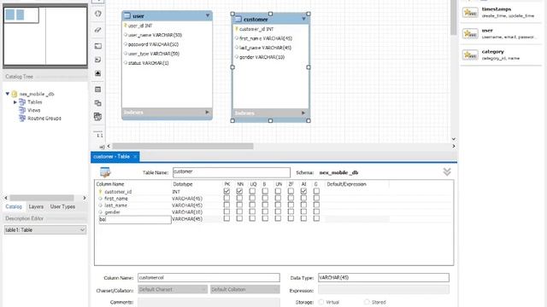Click the Table Name input field
Image resolution: width=547 pixels, height=307 pixels.
(x=232, y=172)
